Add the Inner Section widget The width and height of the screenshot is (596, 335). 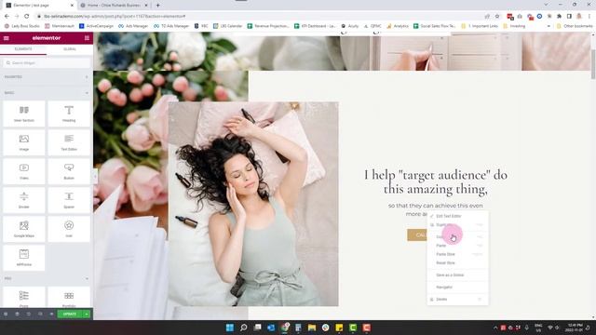[24, 114]
